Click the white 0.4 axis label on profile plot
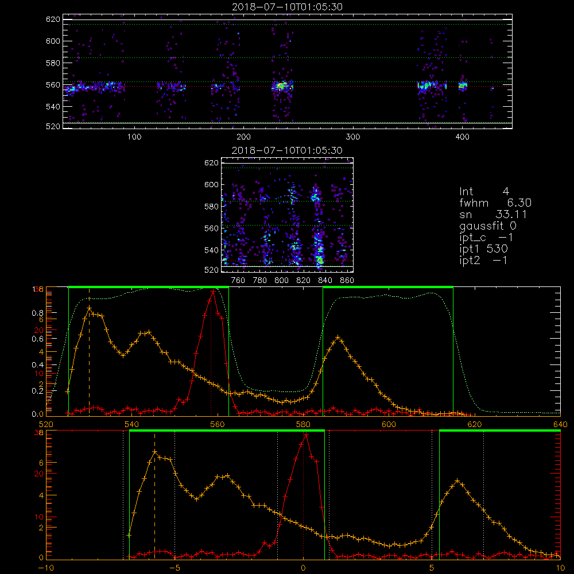 point(38,364)
